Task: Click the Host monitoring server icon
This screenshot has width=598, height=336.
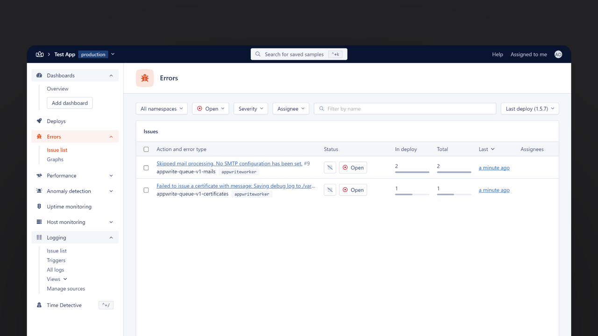Action: (x=39, y=222)
